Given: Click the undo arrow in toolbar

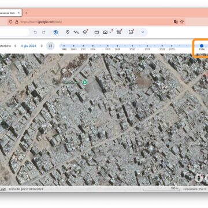Looking at the screenshot, I should tap(35, 32).
